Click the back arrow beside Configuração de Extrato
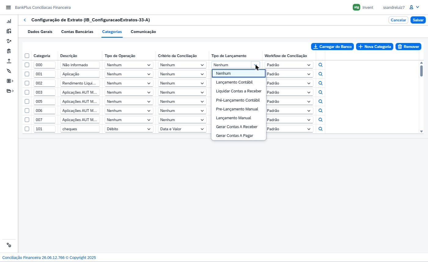The image size is (428, 262). (x=25, y=20)
